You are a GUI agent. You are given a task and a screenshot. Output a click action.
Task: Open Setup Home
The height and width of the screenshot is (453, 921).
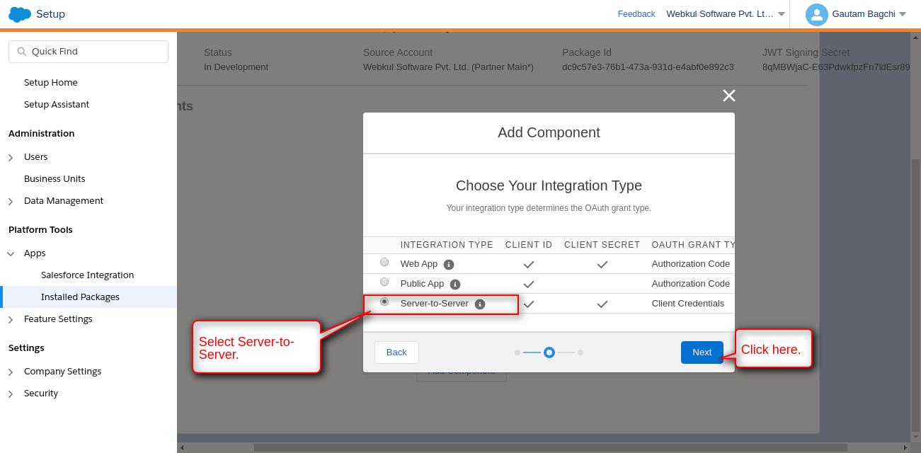[51, 82]
